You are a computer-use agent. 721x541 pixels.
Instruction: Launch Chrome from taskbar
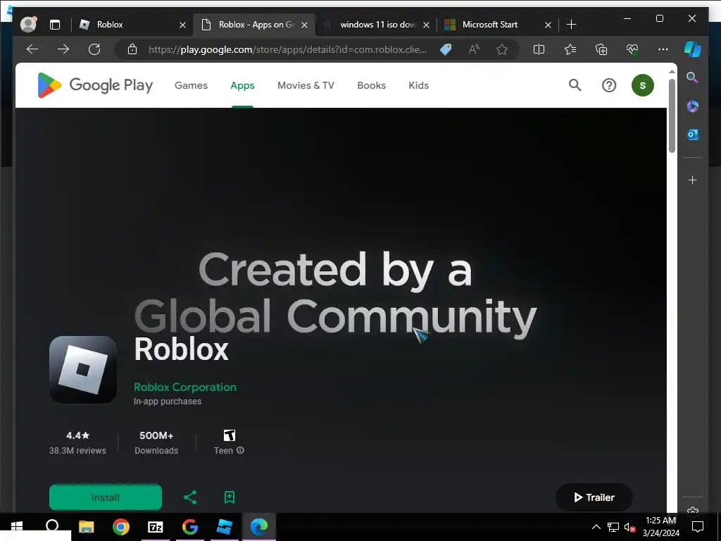(x=121, y=527)
